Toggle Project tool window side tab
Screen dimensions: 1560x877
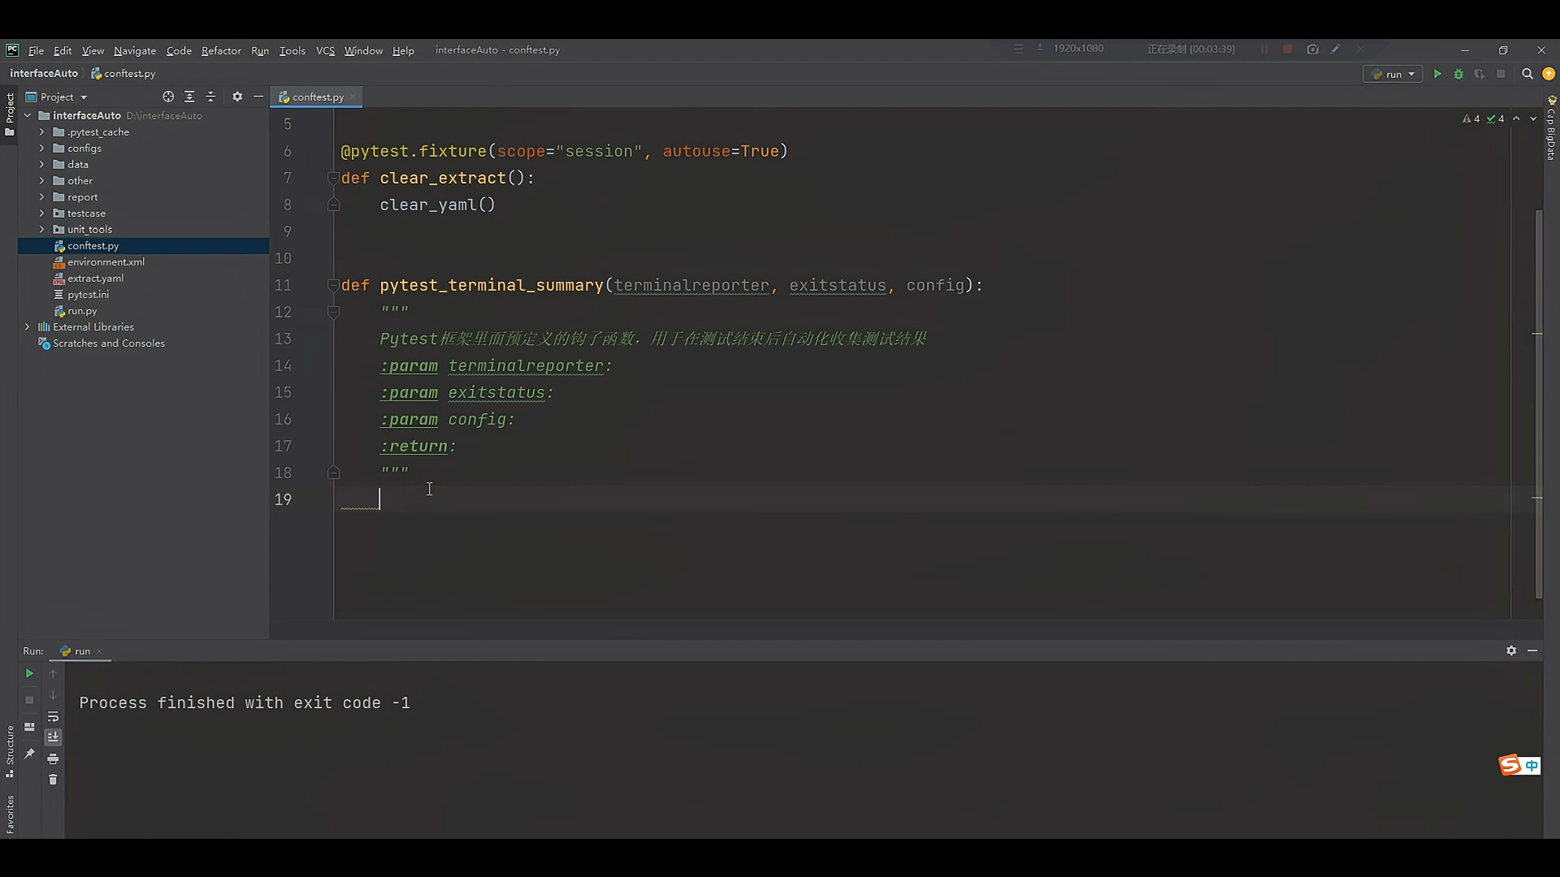[x=10, y=114]
